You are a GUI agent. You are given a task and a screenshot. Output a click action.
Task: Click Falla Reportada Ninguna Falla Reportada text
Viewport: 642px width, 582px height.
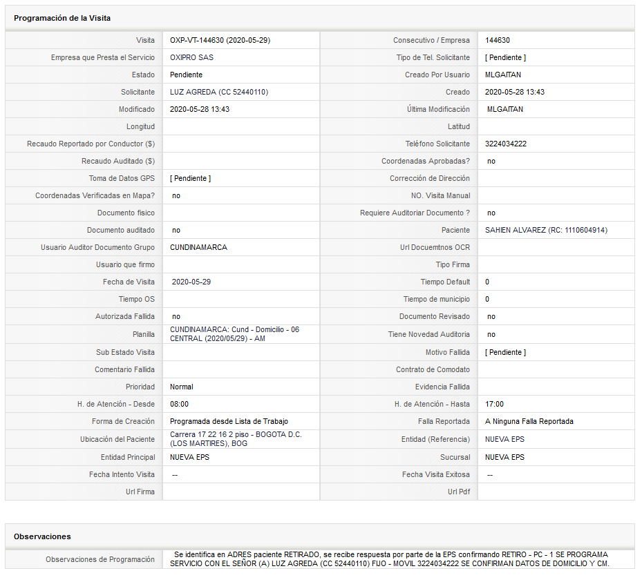tap(529, 421)
